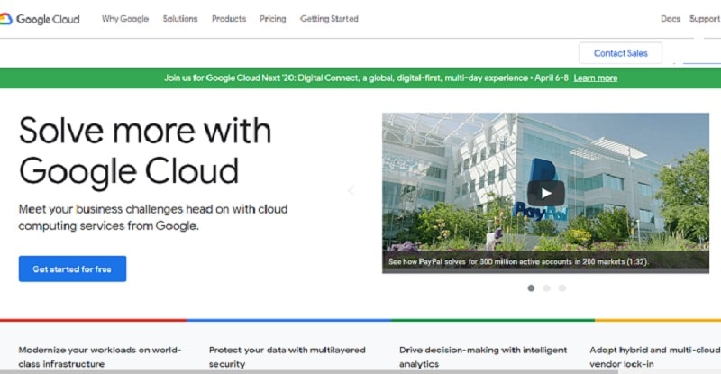Open the Getting Started menu

click(x=329, y=19)
